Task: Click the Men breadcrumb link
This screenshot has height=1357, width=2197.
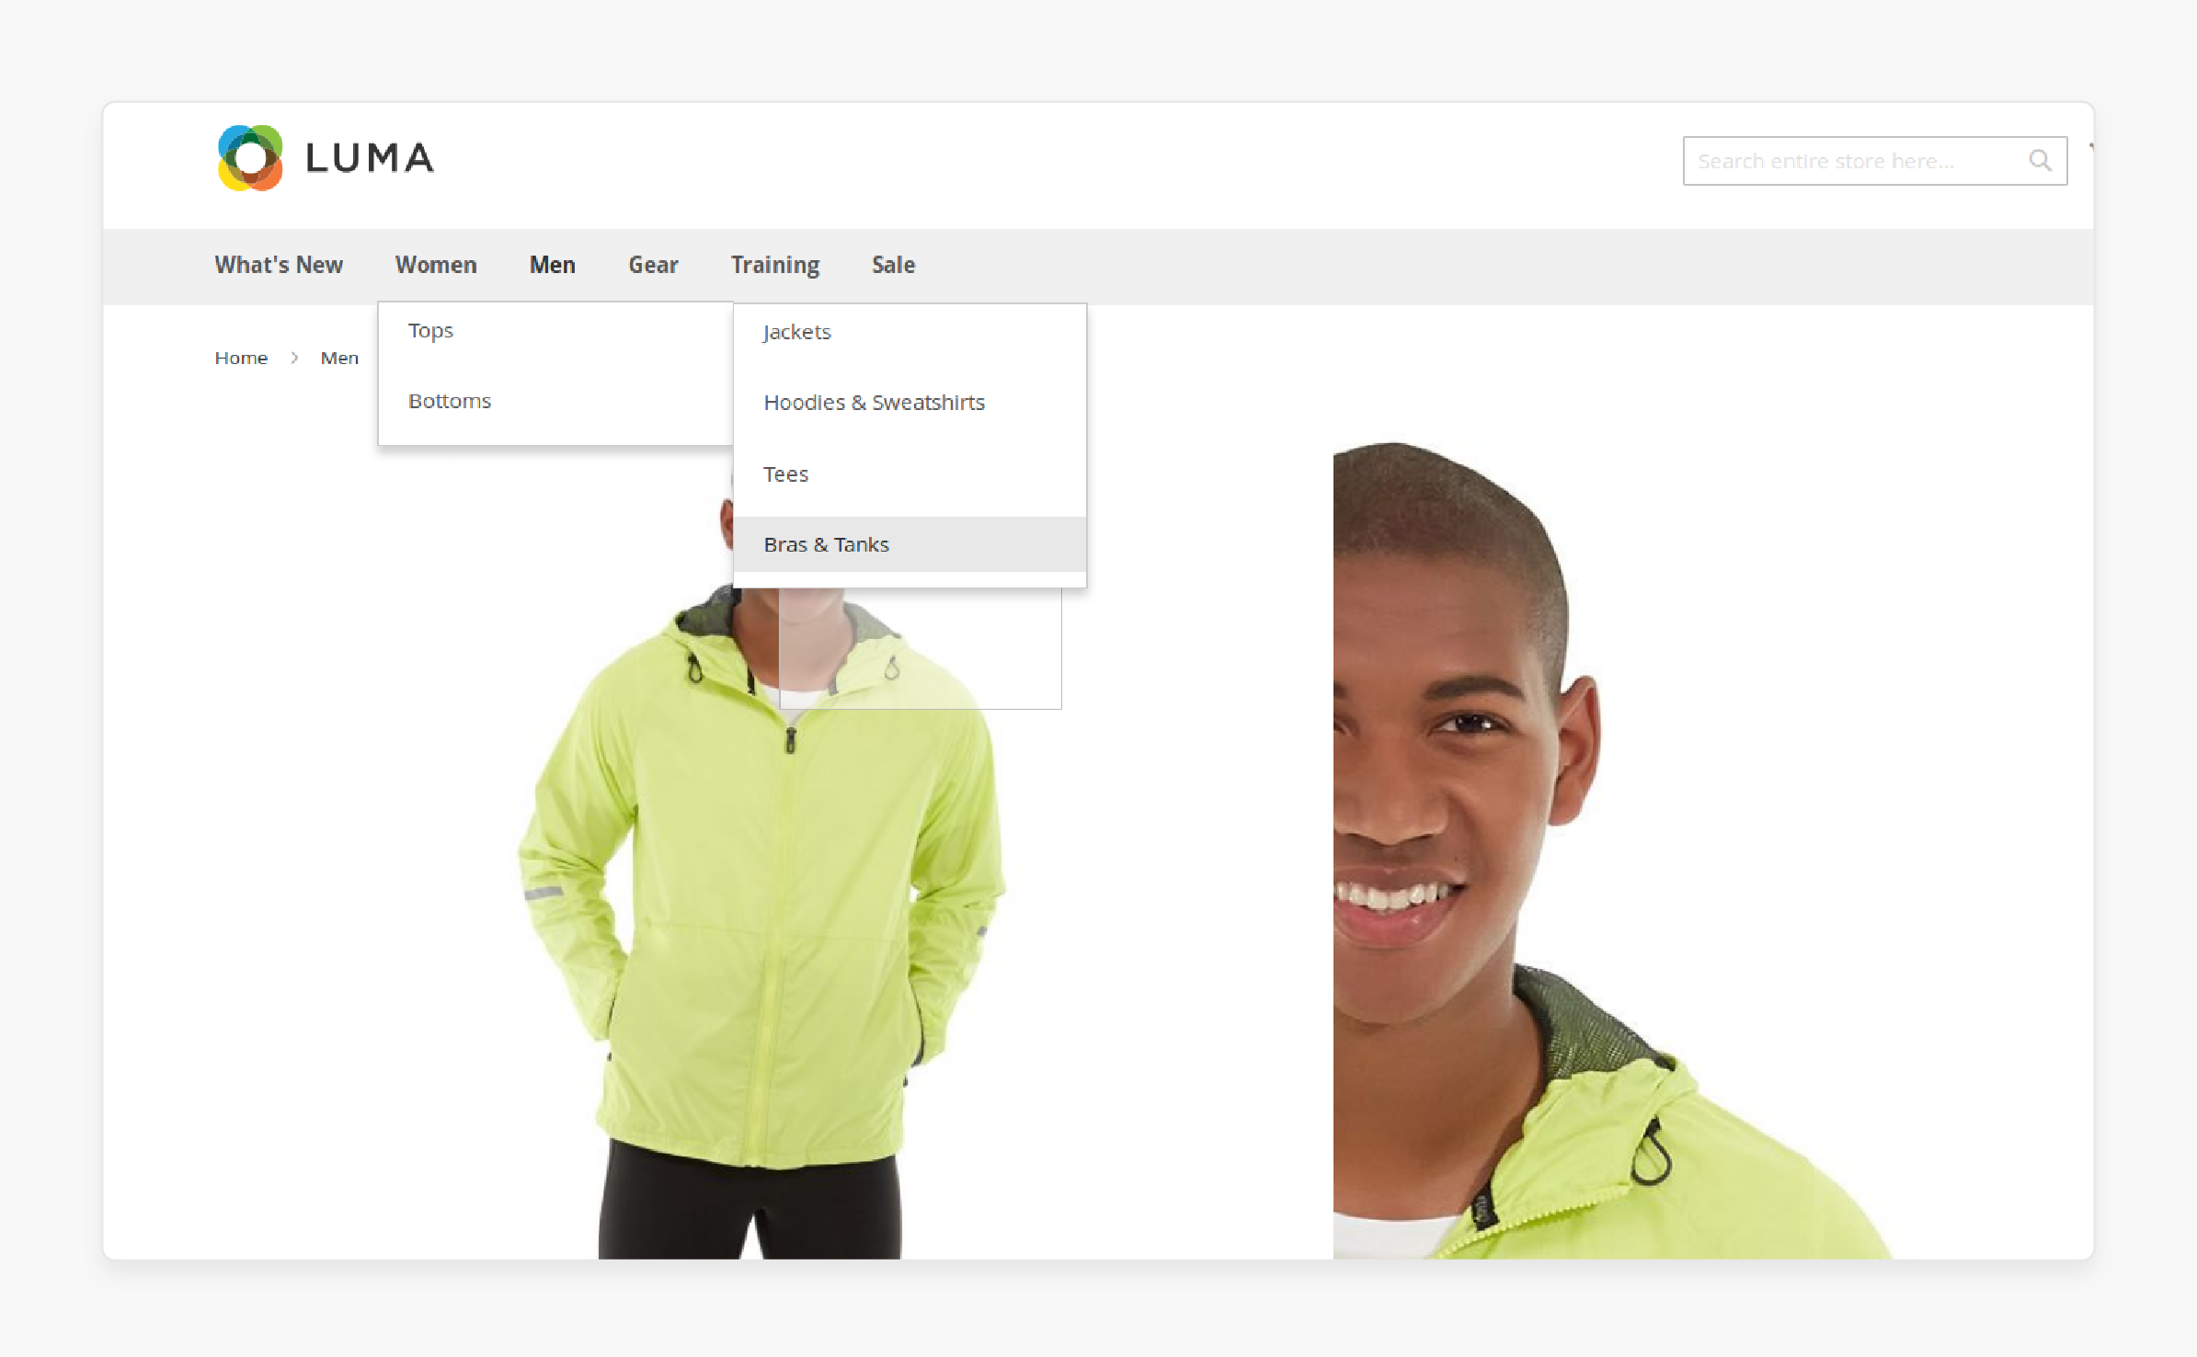Action: [x=339, y=358]
